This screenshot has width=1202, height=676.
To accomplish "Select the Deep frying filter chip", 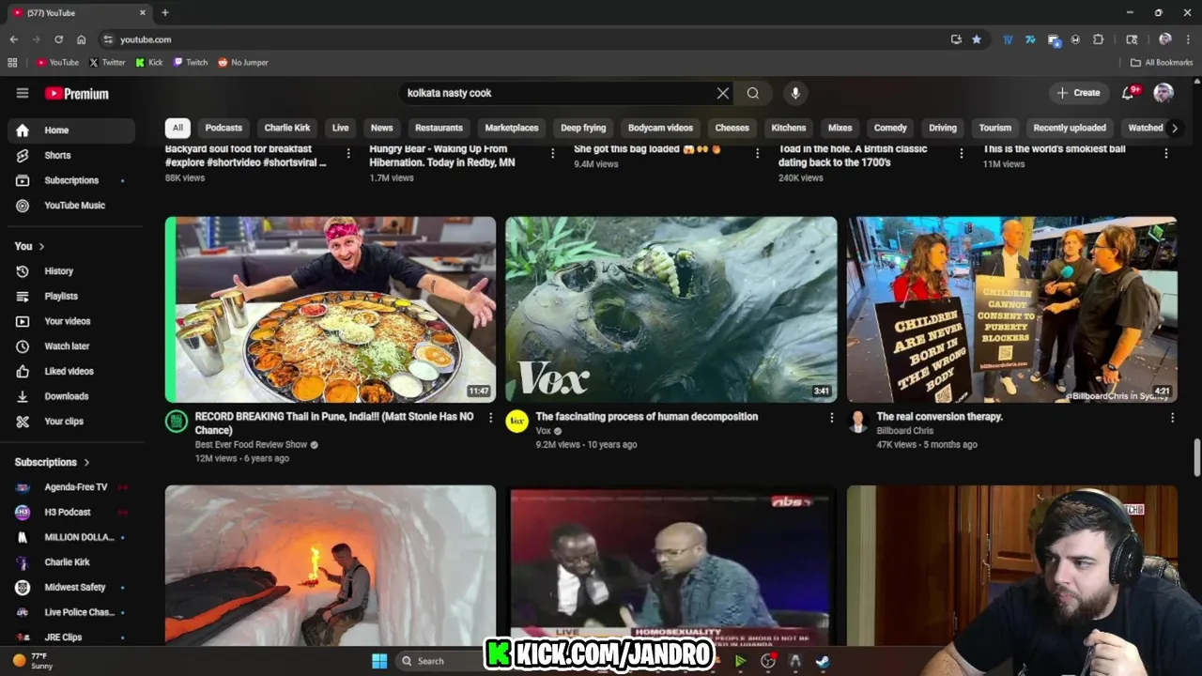I will click(583, 128).
